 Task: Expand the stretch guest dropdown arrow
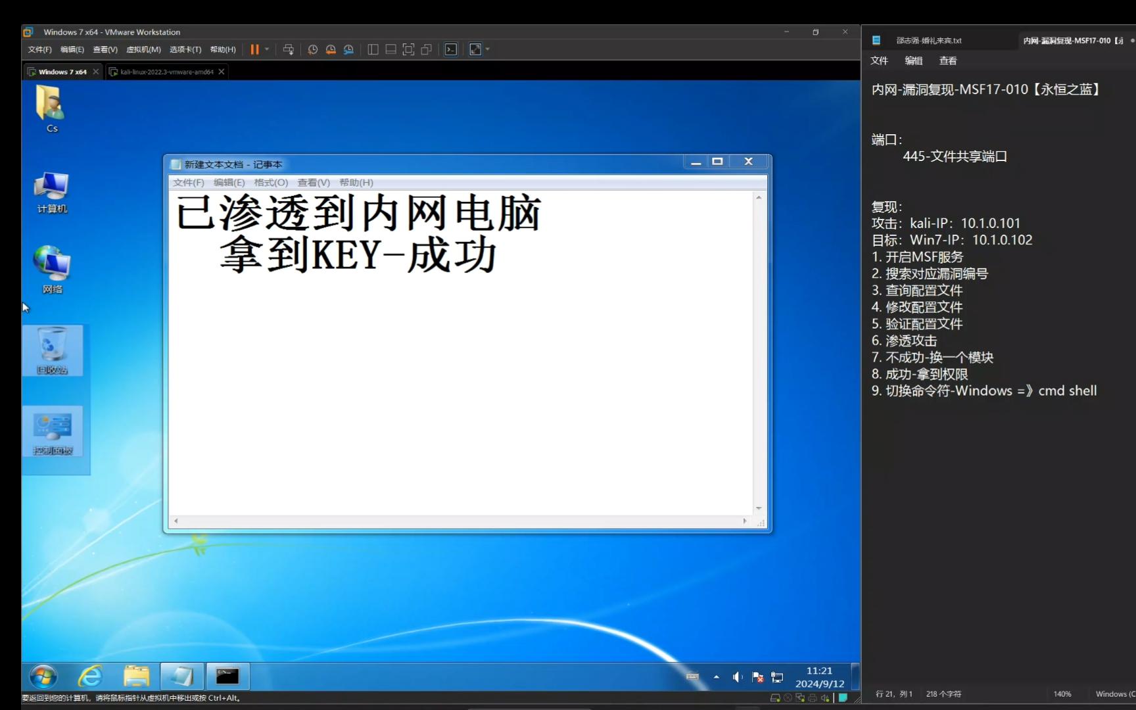(x=487, y=49)
